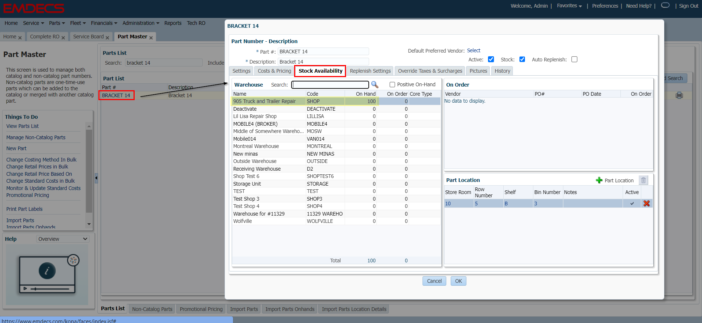Open the Replenish Settings tab

tap(370, 71)
